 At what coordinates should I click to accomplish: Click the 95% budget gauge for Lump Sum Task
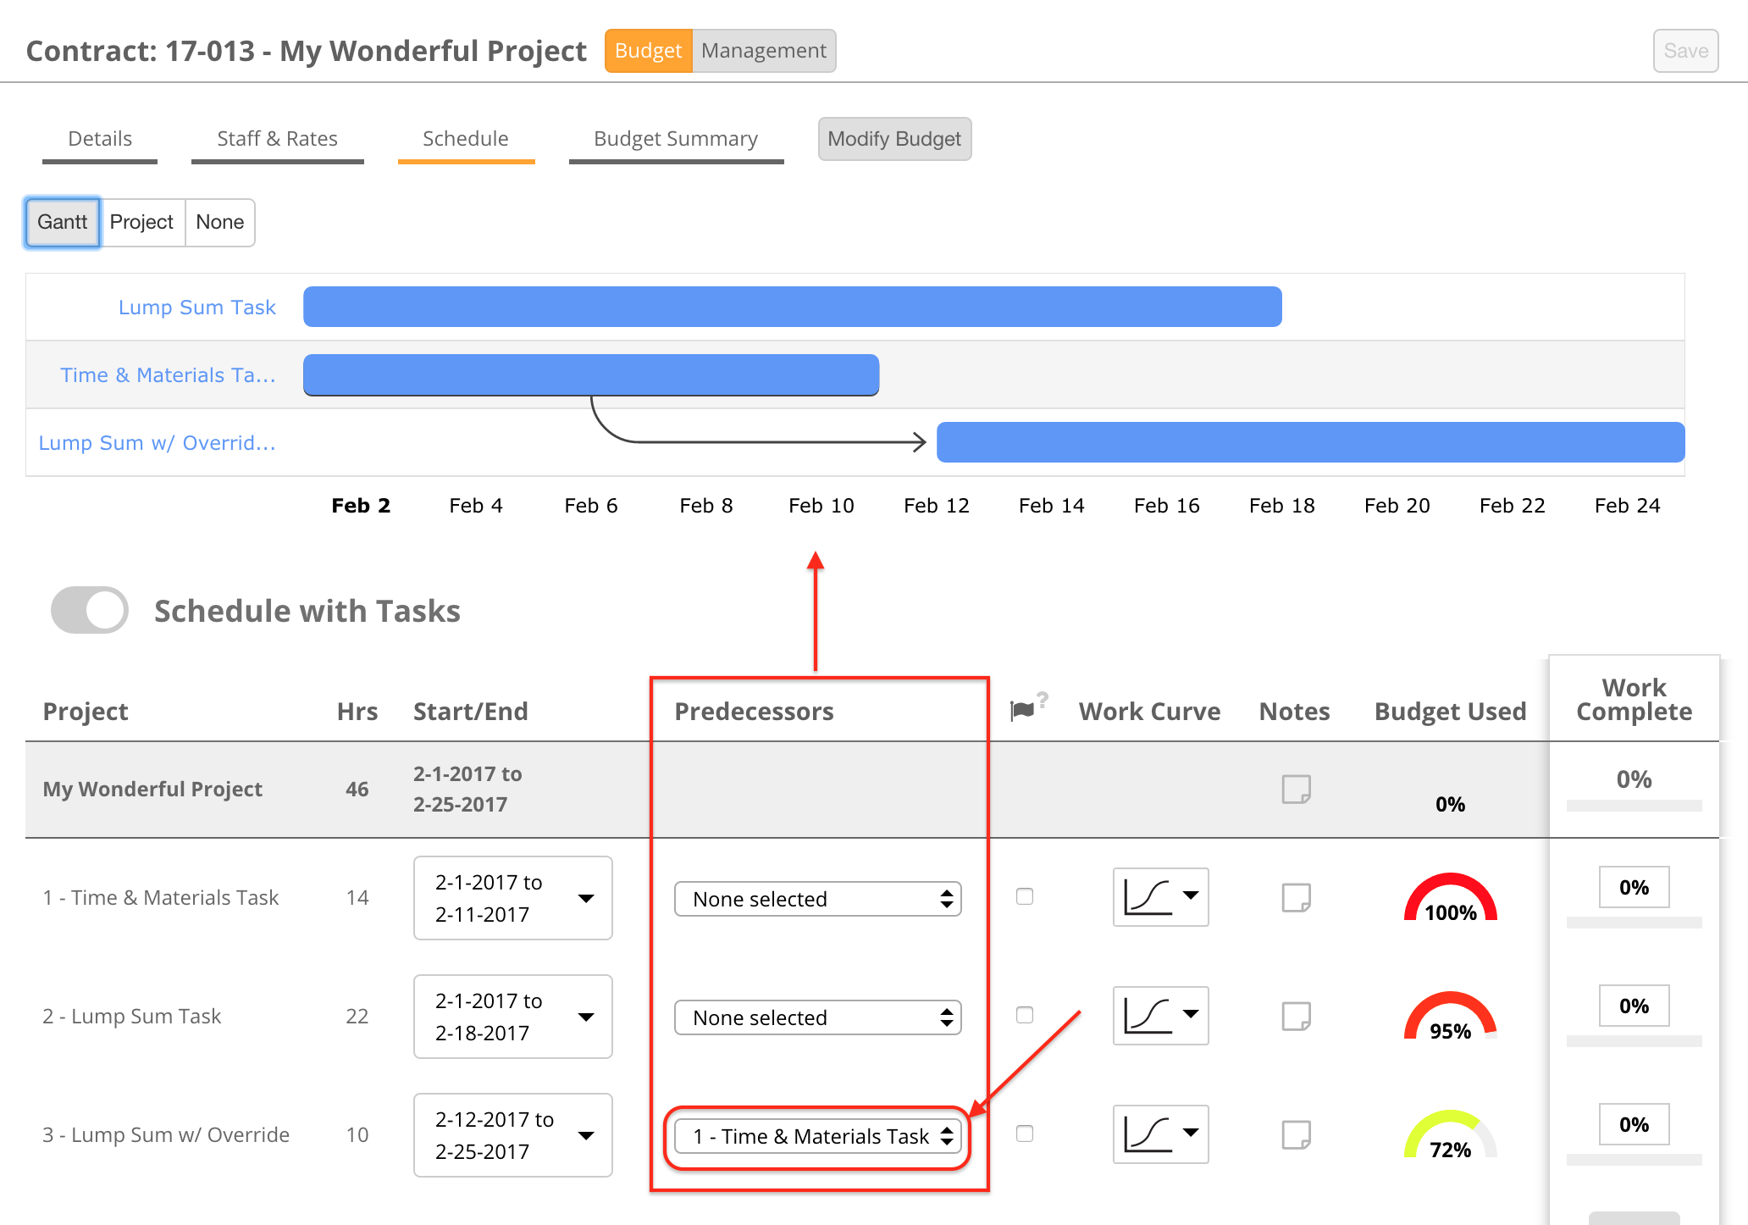click(1450, 1016)
